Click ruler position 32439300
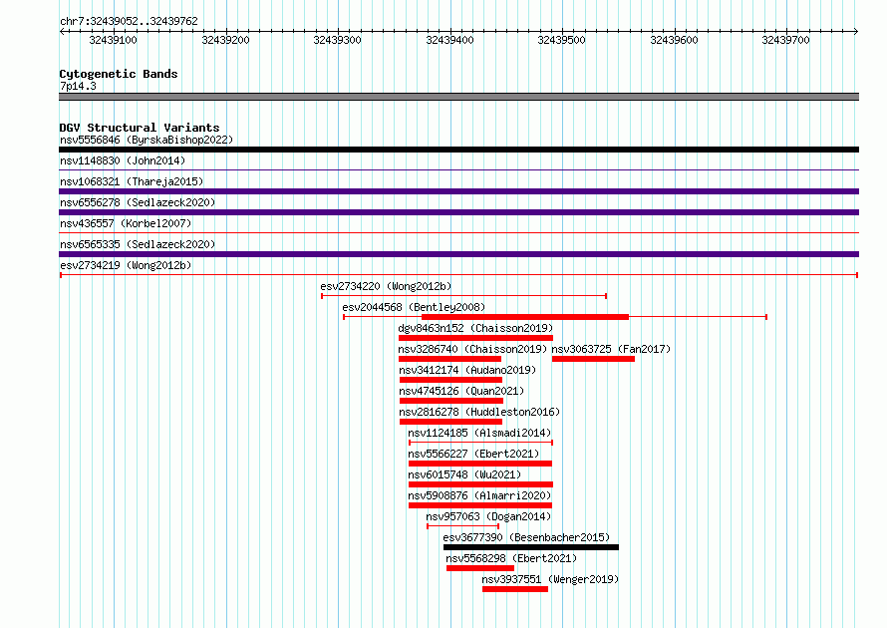This screenshot has height=628, width=887. click(x=338, y=40)
